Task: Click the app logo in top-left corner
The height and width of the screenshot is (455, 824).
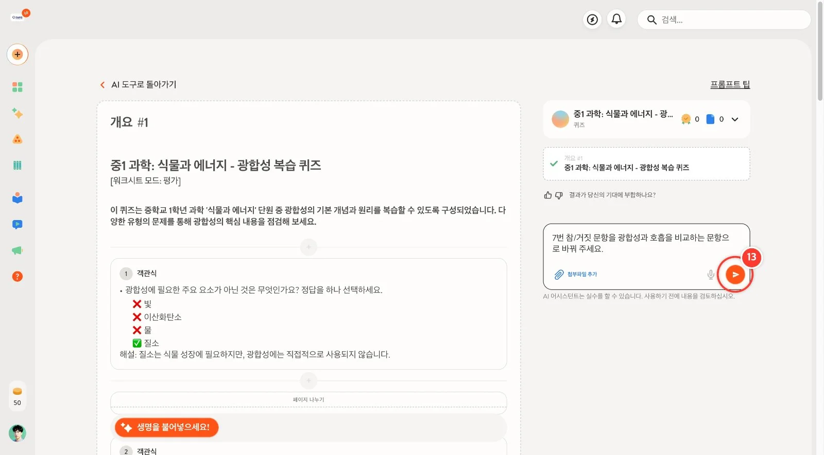Action: 21,15
